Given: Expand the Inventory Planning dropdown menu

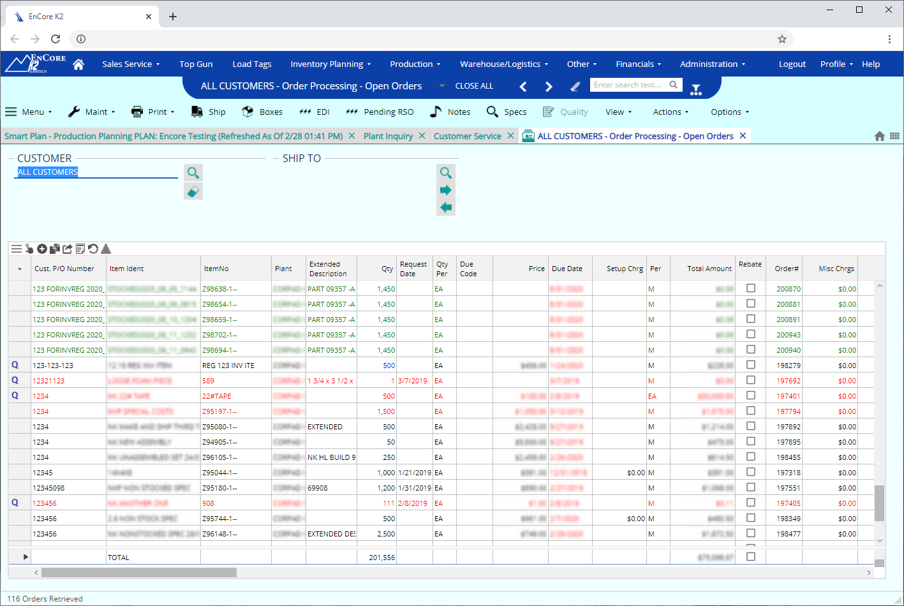Looking at the screenshot, I should point(330,64).
